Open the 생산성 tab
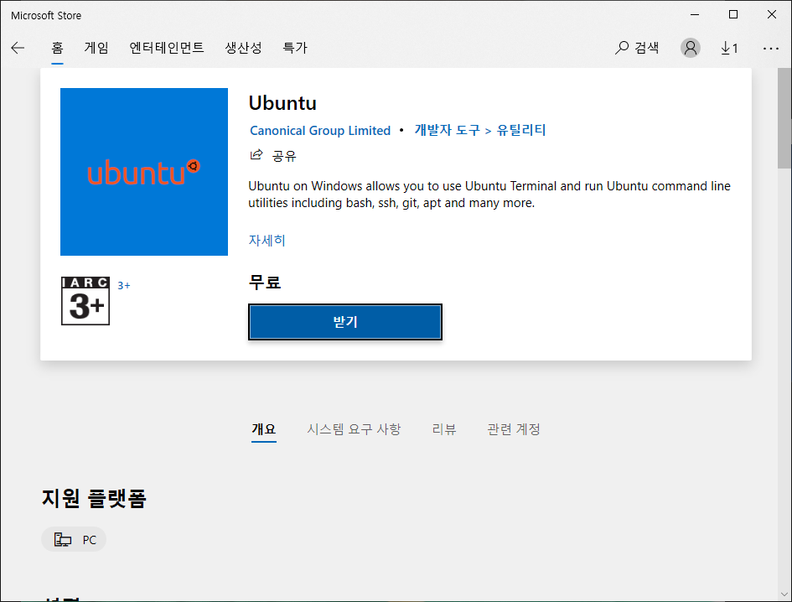This screenshot has height=602, width=792. pos(243,48)
